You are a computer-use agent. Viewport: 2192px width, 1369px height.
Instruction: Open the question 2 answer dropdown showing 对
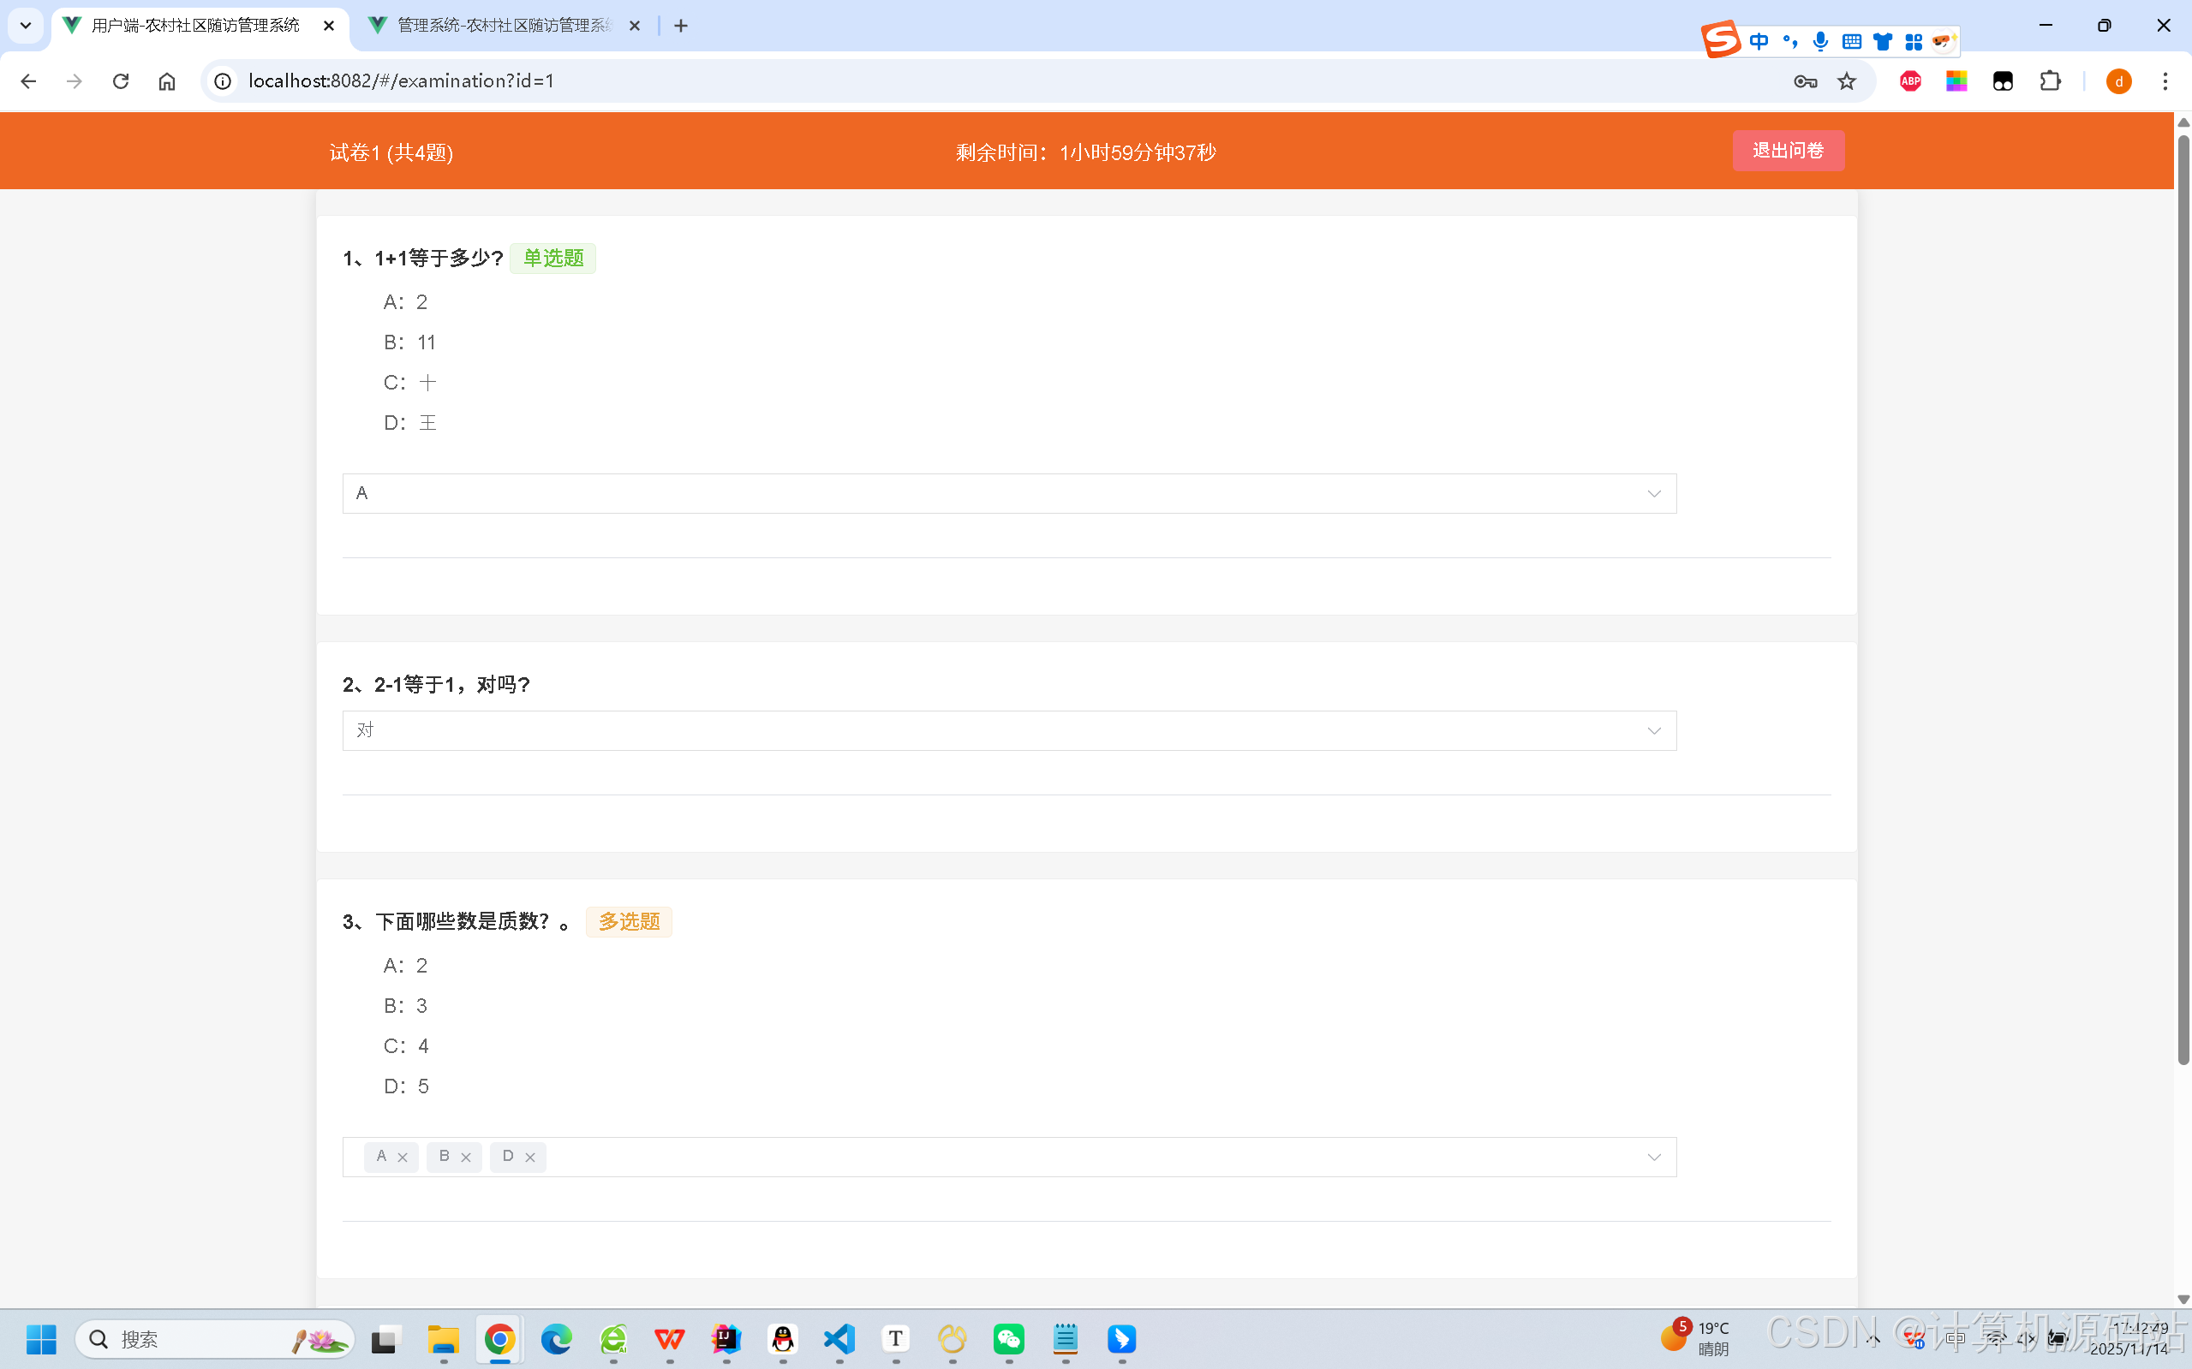pyautogui.click(x=1009, y=730)
